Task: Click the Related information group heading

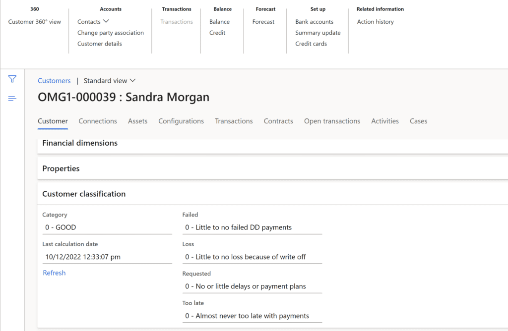Action: point(380,9)
